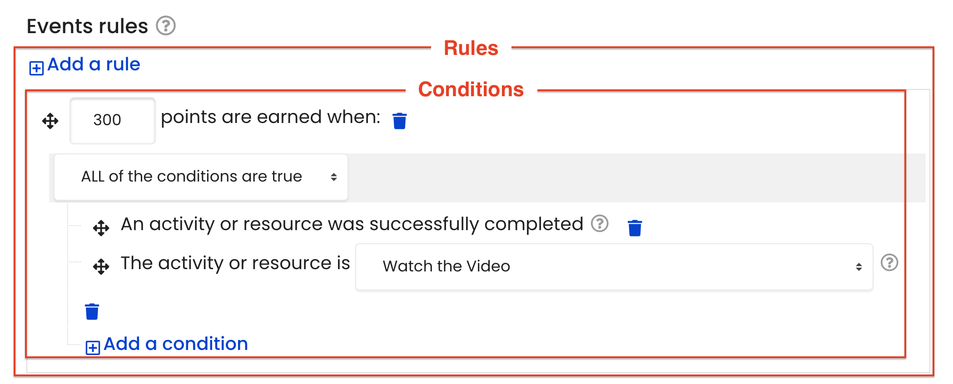Click An activity or resource was successfully completed text

click(352, 224)
